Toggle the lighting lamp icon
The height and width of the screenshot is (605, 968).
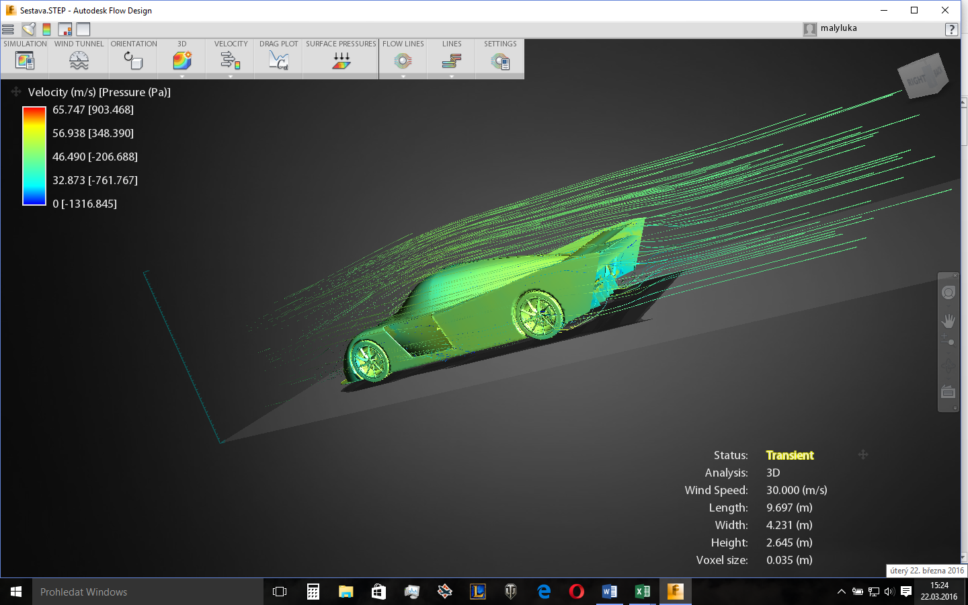[28, 29]
